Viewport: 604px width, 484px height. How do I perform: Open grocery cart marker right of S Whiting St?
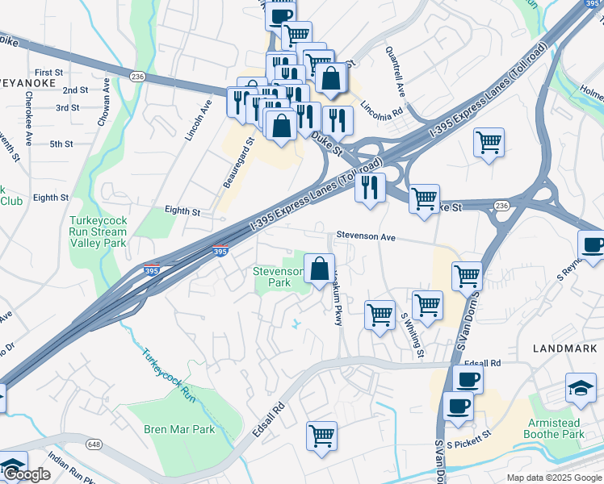[427, 306]
